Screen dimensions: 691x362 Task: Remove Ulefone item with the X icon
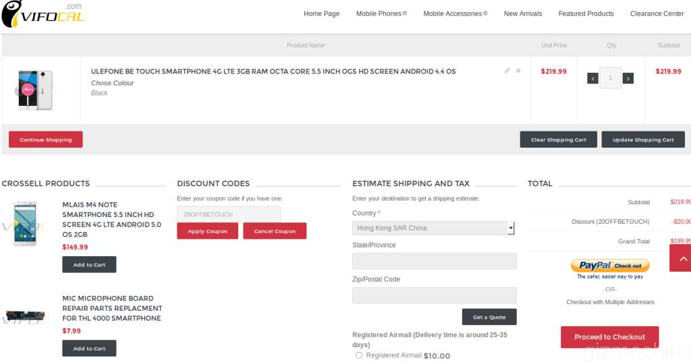pos(518,71)
